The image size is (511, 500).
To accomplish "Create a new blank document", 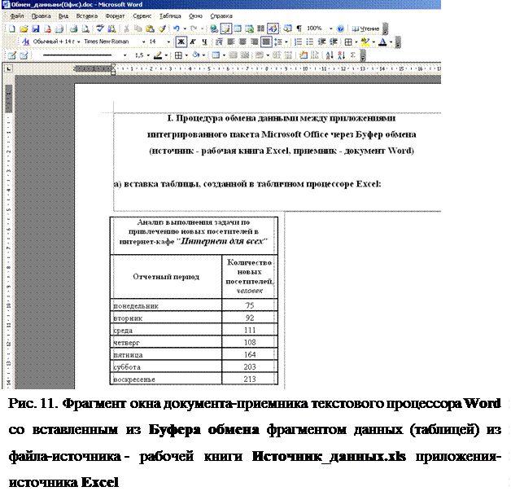I will pos(11,29).
